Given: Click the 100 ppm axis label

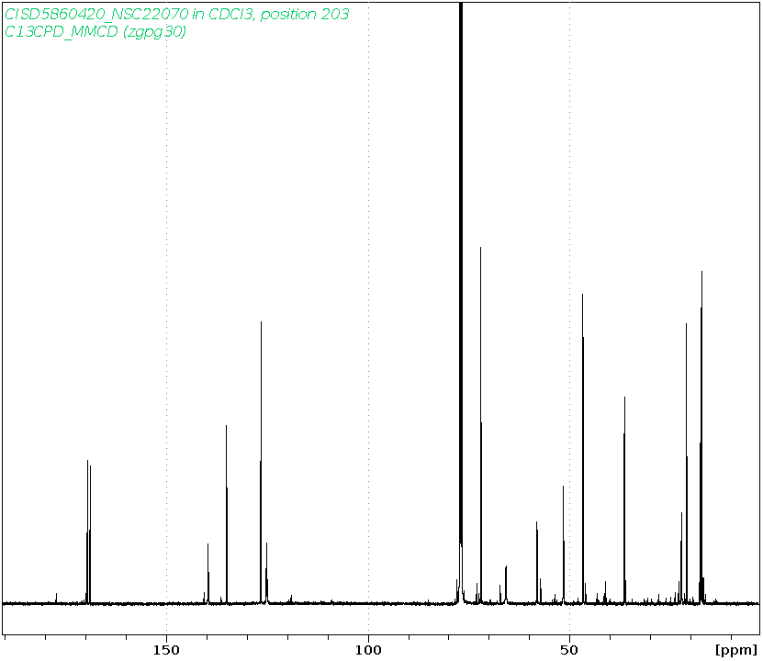Looking at the screenshot, I should click(368, 650).
